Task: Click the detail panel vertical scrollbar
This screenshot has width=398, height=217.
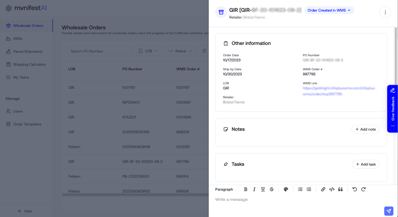Action: pos(396,57)
